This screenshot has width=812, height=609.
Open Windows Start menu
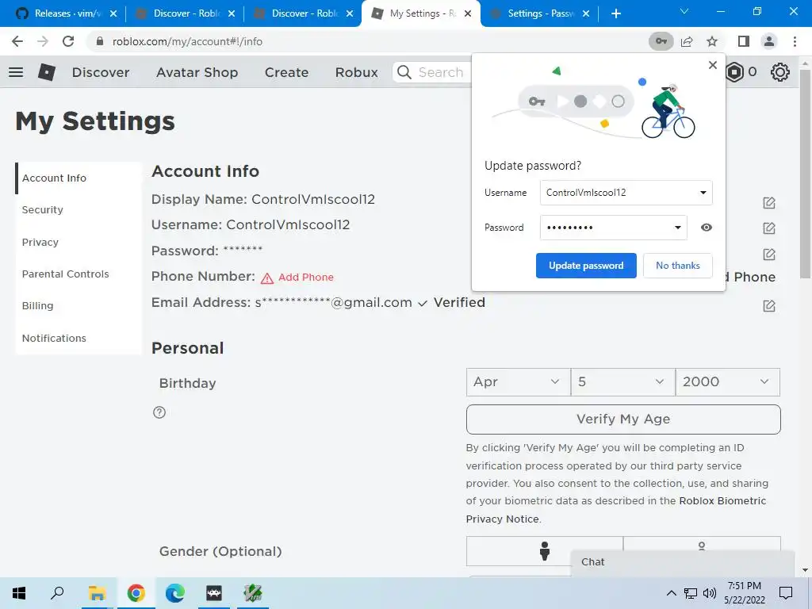click(x=19, y=593)
